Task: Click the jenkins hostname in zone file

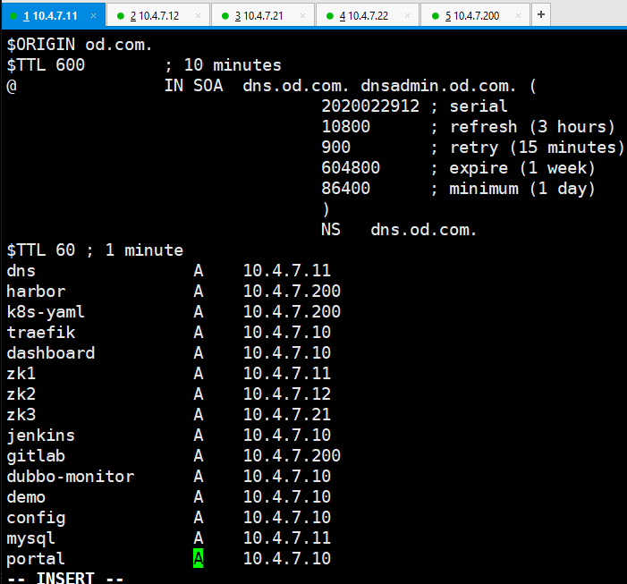Action: tap(41, 436)
